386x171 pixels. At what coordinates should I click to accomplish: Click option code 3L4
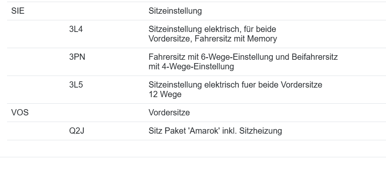point(76,29)
